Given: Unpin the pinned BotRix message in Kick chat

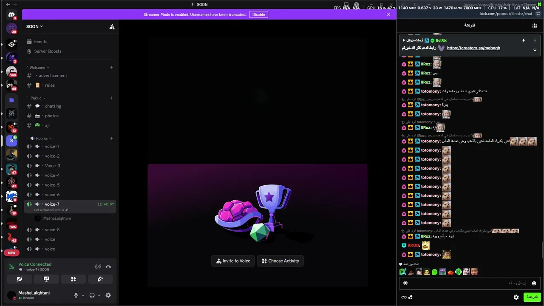Looking at the screenshot, I should [524, 41].
